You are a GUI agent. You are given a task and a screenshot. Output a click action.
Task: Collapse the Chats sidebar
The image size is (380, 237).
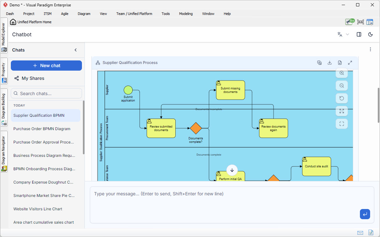tap(76, 50)
